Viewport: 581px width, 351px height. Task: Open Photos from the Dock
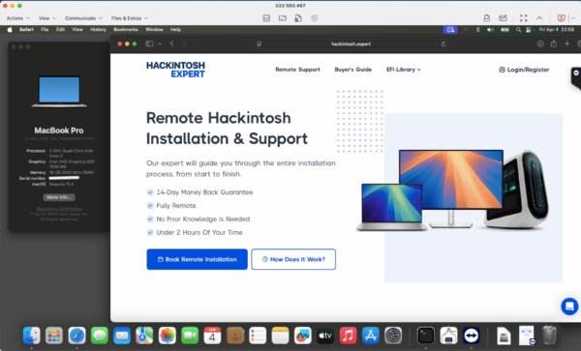coord(168,336)
